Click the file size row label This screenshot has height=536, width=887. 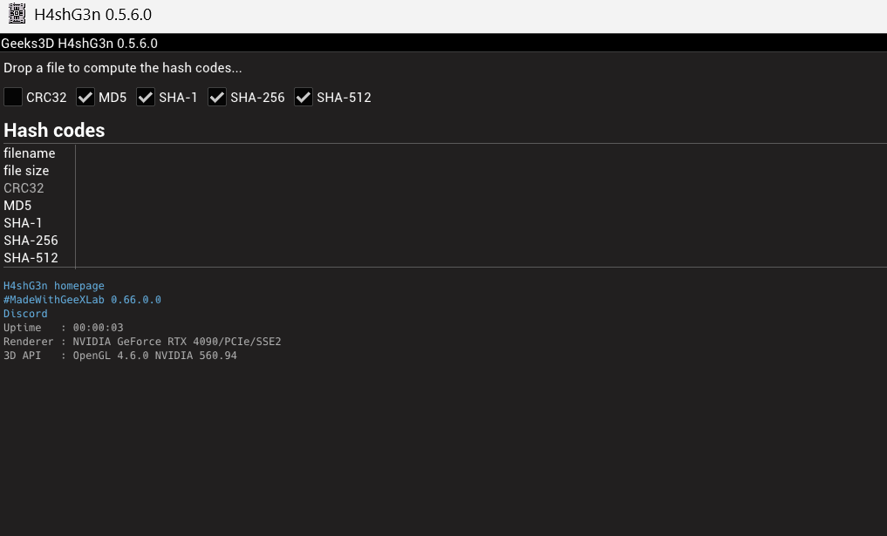point(26,171)
